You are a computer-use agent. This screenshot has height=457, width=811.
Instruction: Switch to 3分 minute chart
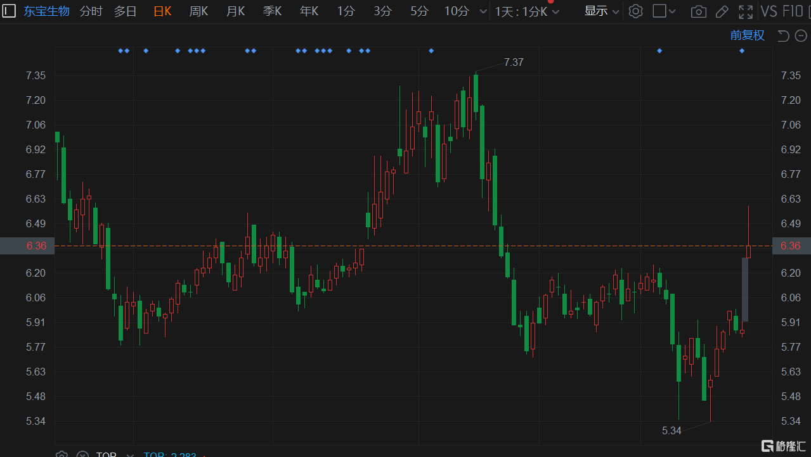coord(383,11)
